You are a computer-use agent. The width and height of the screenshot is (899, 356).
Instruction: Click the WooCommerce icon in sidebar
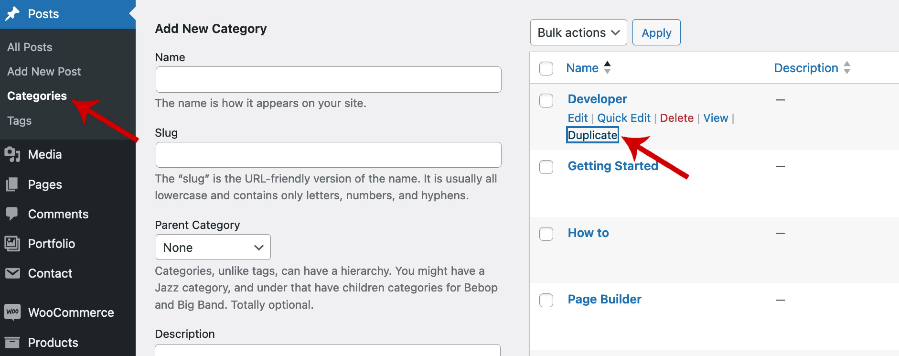click(12, 312)
